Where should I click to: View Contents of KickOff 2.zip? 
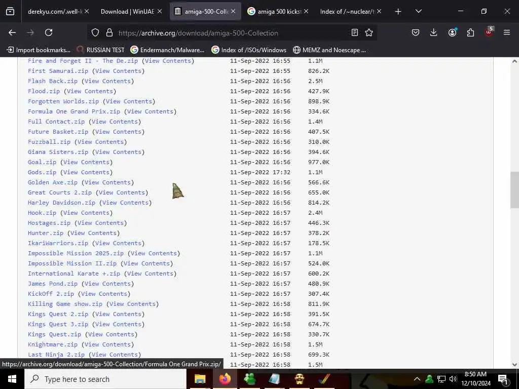click(104, 294)
